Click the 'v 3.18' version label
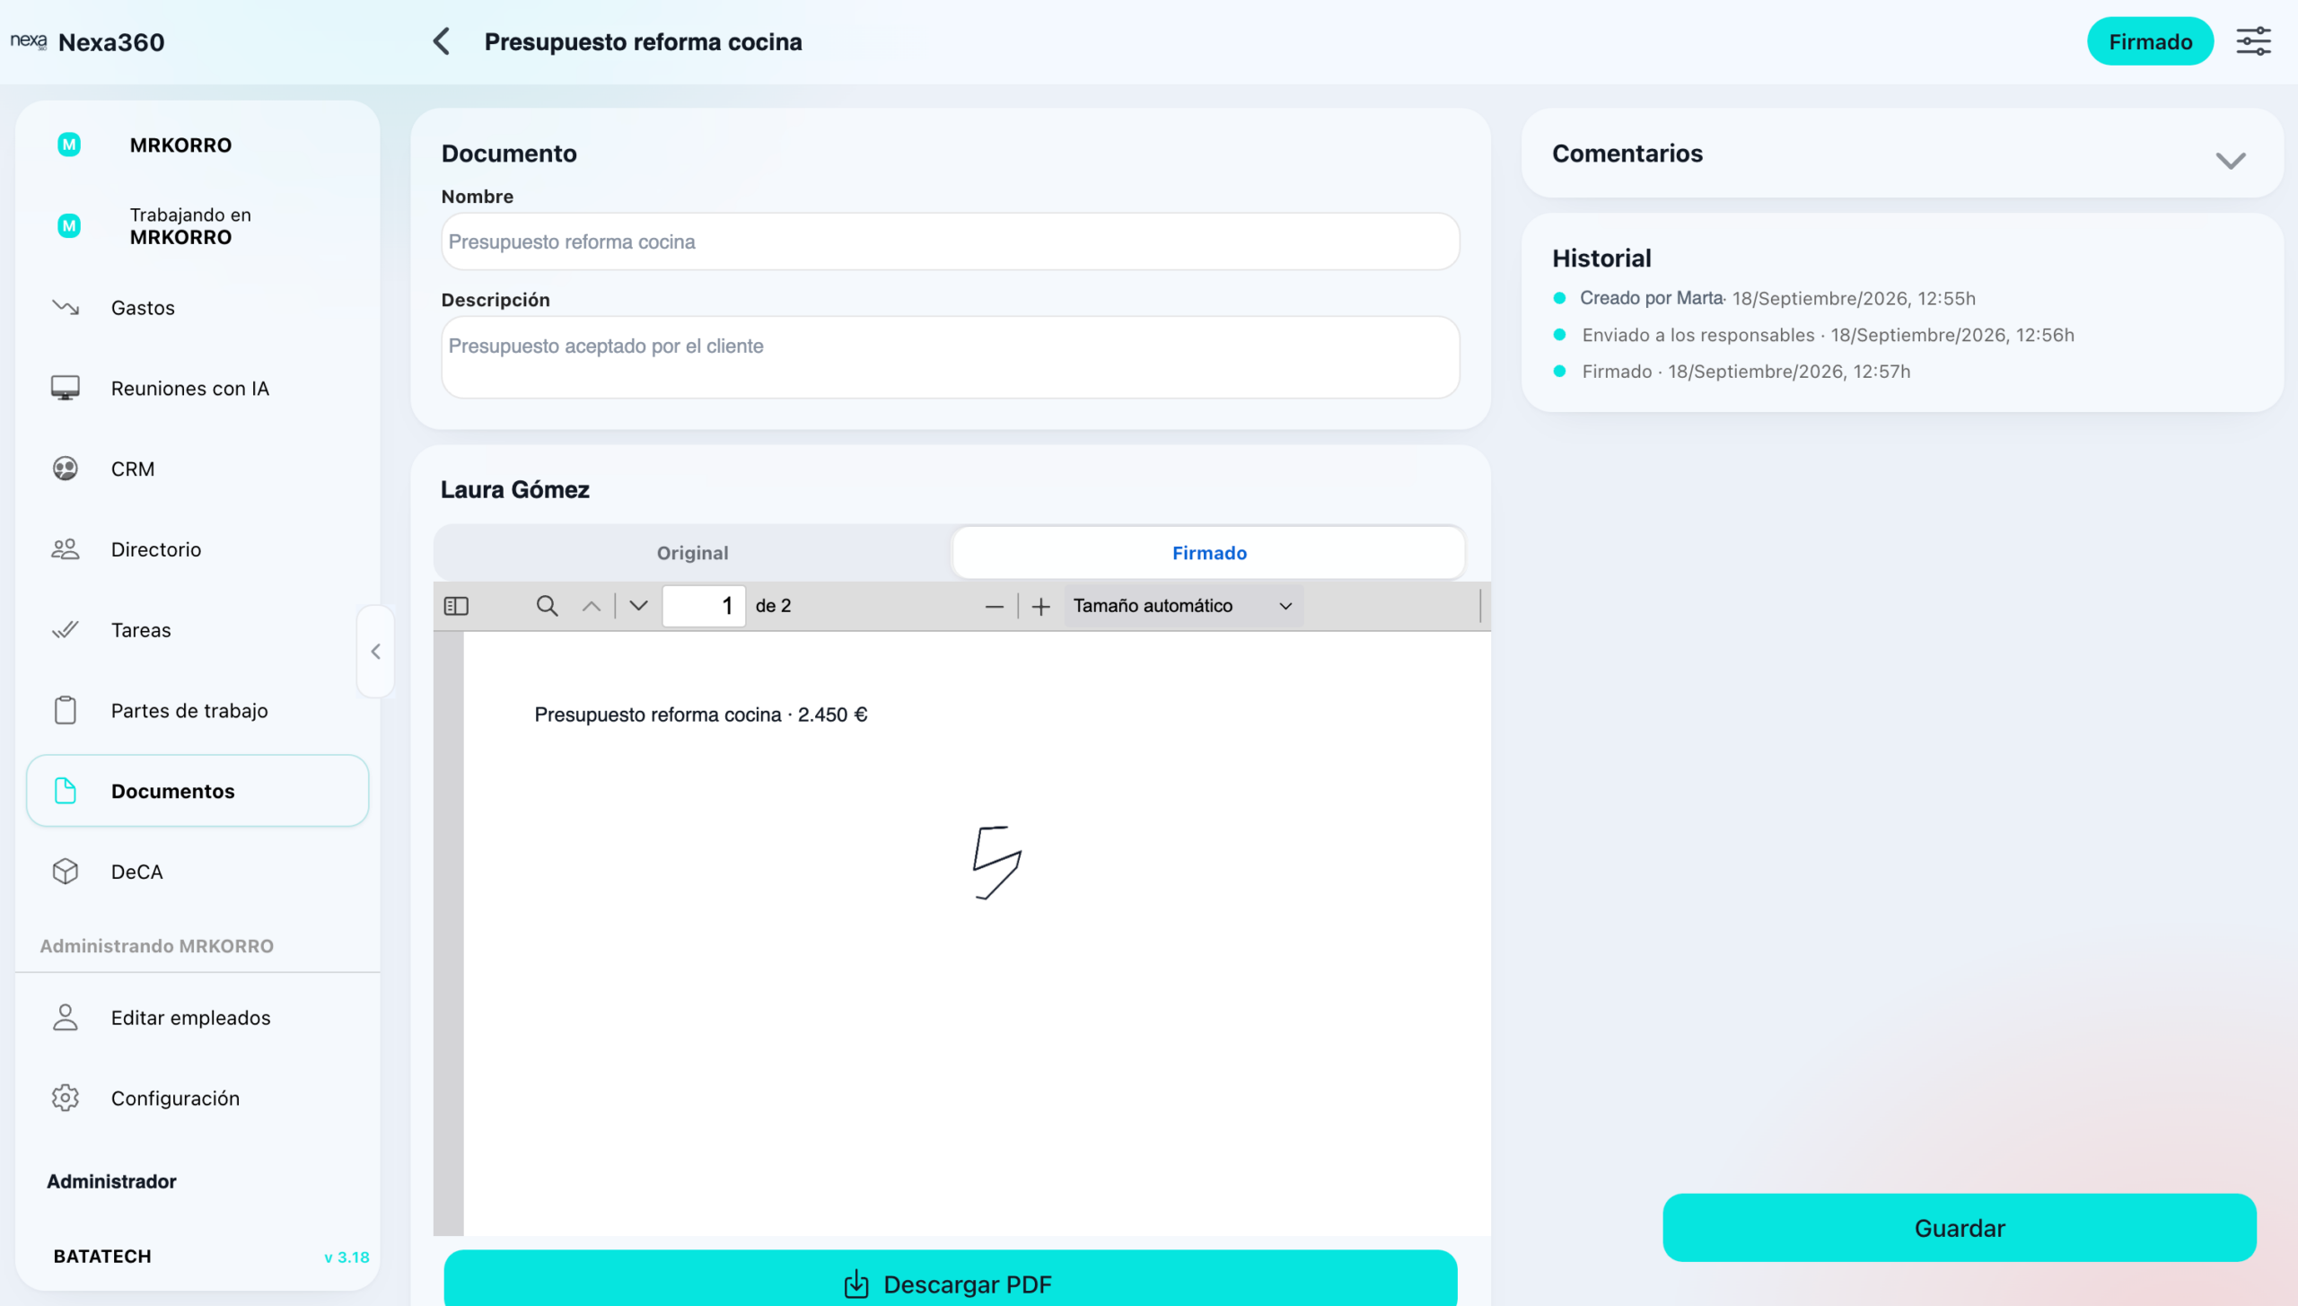The width and height of the screenshot is (2298, 1306). (346, 1258)
